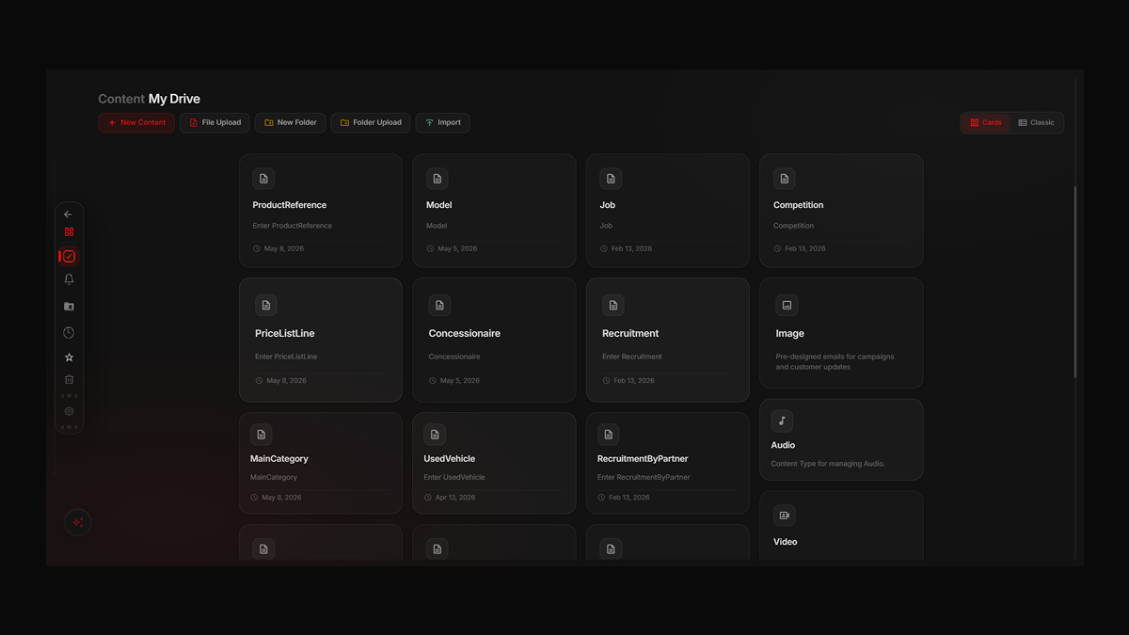Click the Concessionaire card document icon
This screenshot has height=635, width=1129.
[439, 306]
